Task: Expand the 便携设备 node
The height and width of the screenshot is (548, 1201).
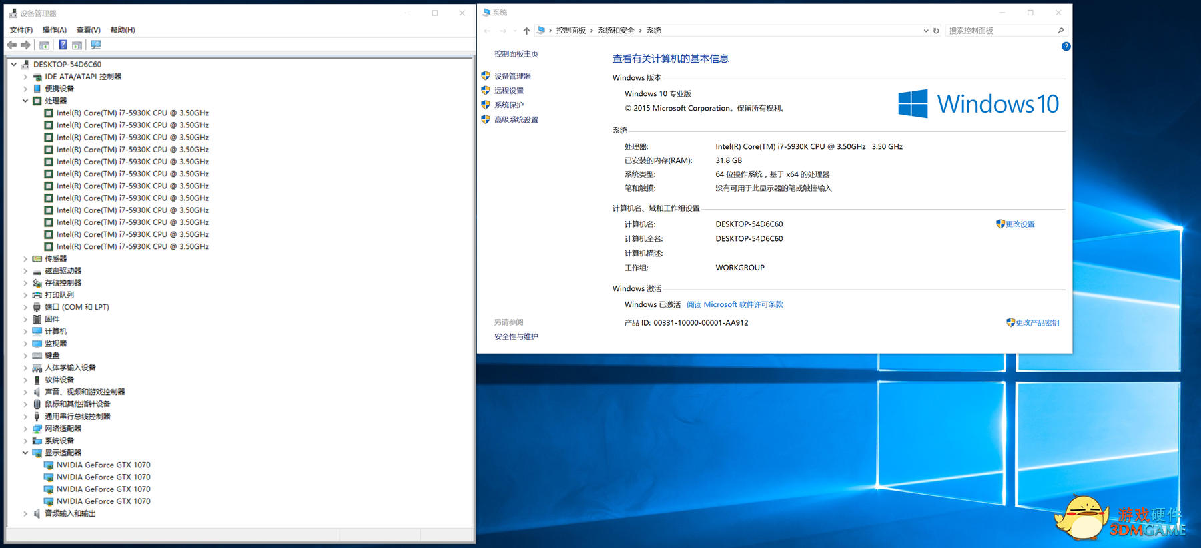Action: pyautogui.click(x=25, y=89)
